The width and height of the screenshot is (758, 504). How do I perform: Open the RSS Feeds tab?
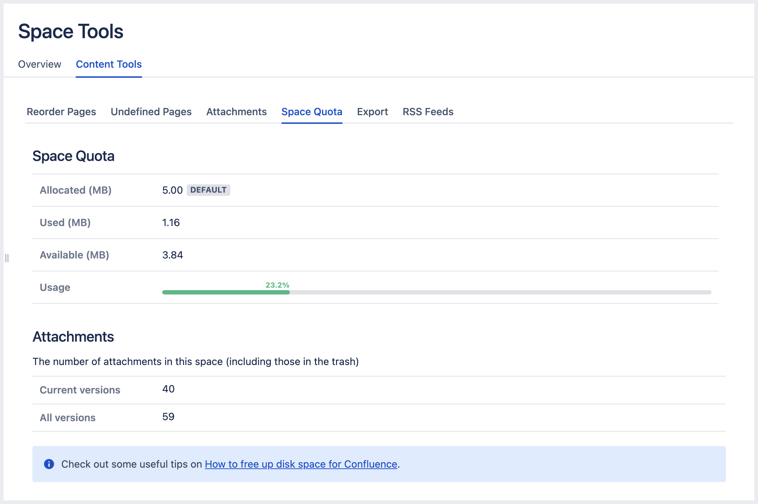coord(428,112)
